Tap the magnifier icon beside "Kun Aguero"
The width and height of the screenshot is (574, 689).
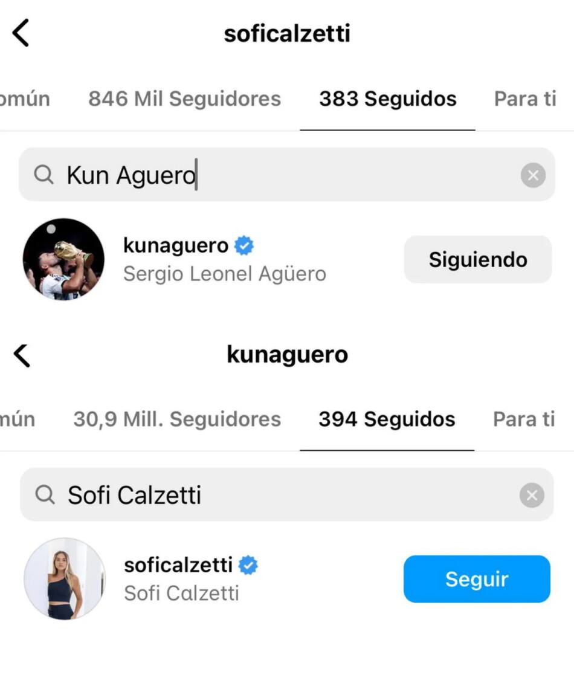pos(44,175)
